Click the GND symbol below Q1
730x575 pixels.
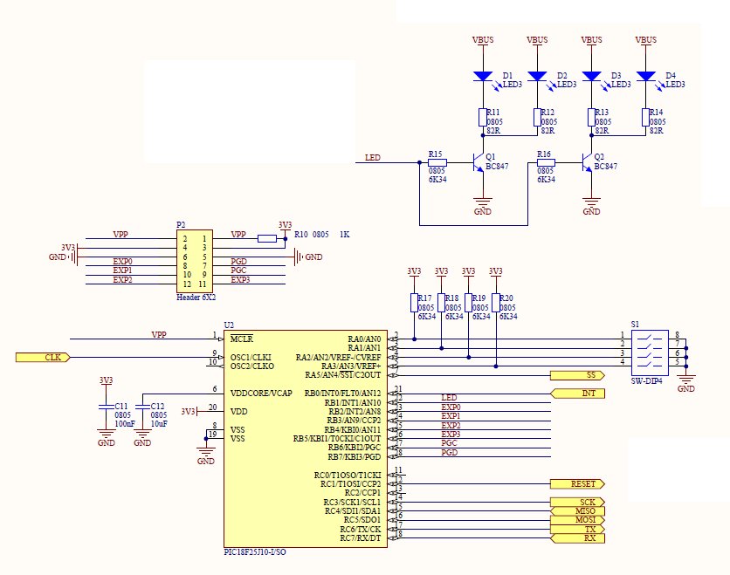pos(483,206)
